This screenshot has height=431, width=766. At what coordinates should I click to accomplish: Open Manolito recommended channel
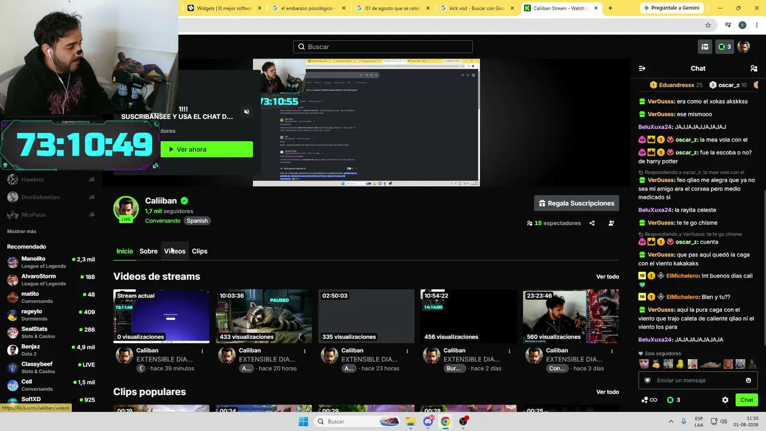[51, 262]
